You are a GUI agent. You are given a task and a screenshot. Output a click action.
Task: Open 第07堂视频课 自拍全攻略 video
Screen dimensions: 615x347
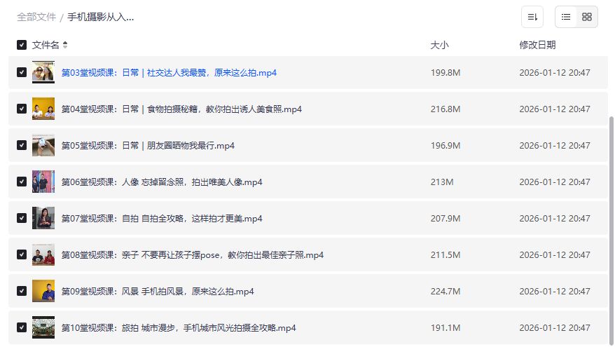[x=162, y=219]
